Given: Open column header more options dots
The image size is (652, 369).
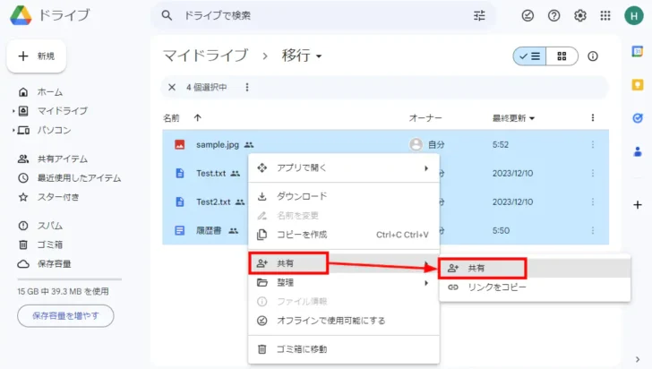Looking at the screenshot, I should point(593,118).
